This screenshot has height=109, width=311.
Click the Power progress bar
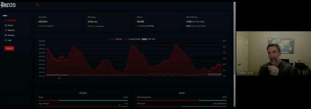pos(83,100)
